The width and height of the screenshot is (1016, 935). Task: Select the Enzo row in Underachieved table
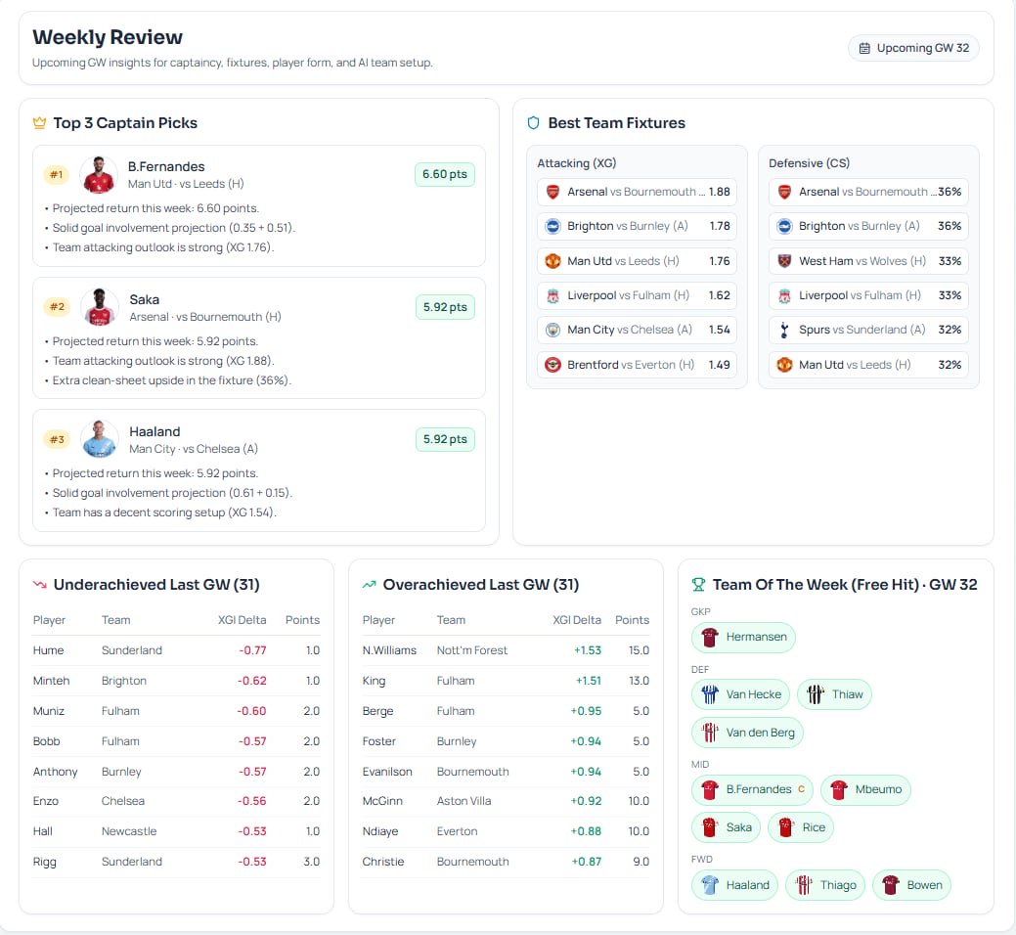[x=176, y=802]
